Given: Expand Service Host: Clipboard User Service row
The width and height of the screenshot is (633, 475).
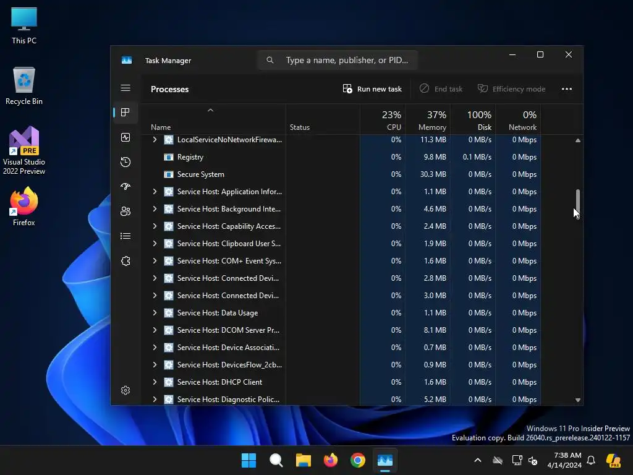Looking at the screenshot, I should (155, 244).
